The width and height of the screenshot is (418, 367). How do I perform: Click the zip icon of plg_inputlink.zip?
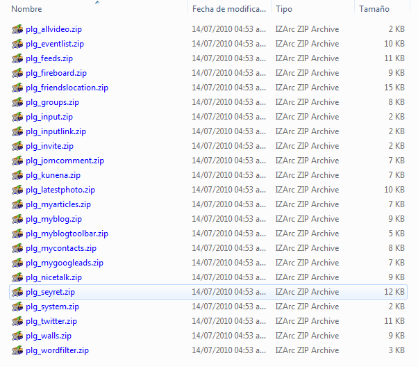click(x=17, y=131)
